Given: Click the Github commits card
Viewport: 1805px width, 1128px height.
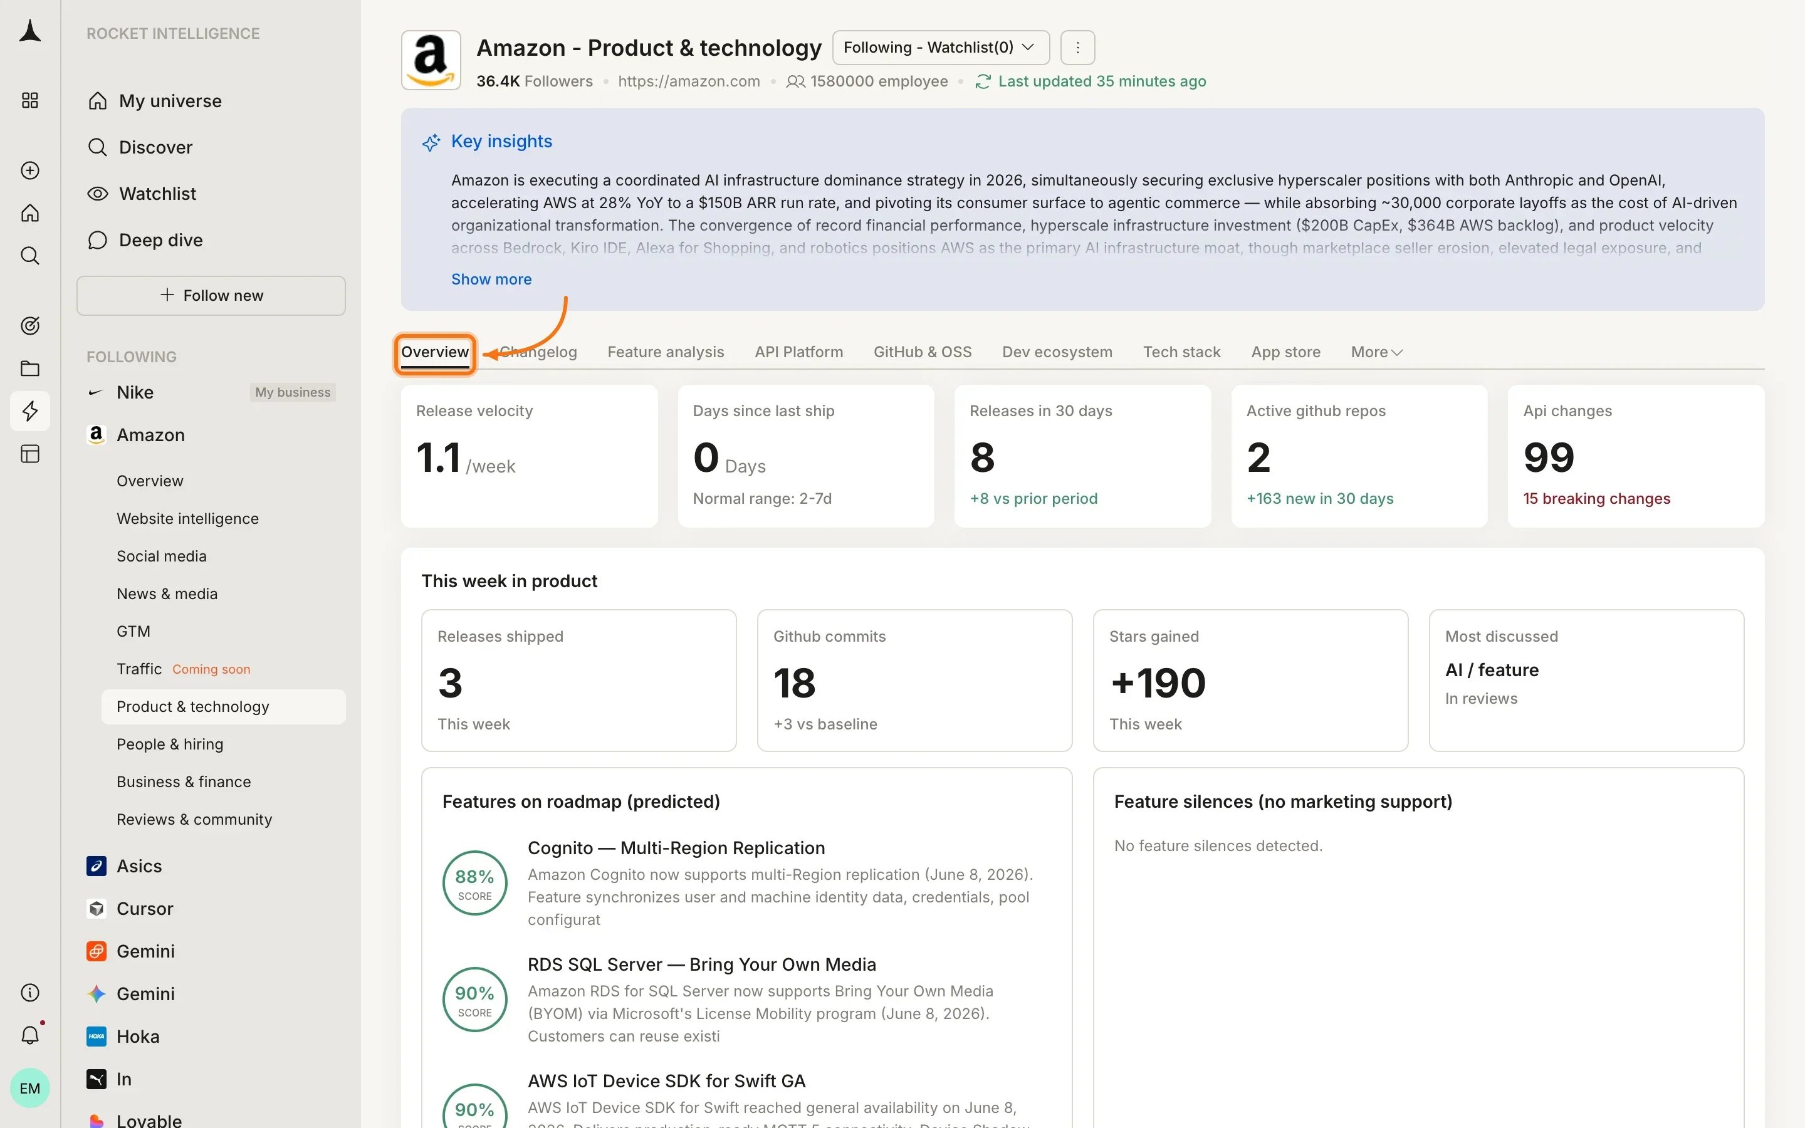Looking at the screenshot, I should click(914, 681).
